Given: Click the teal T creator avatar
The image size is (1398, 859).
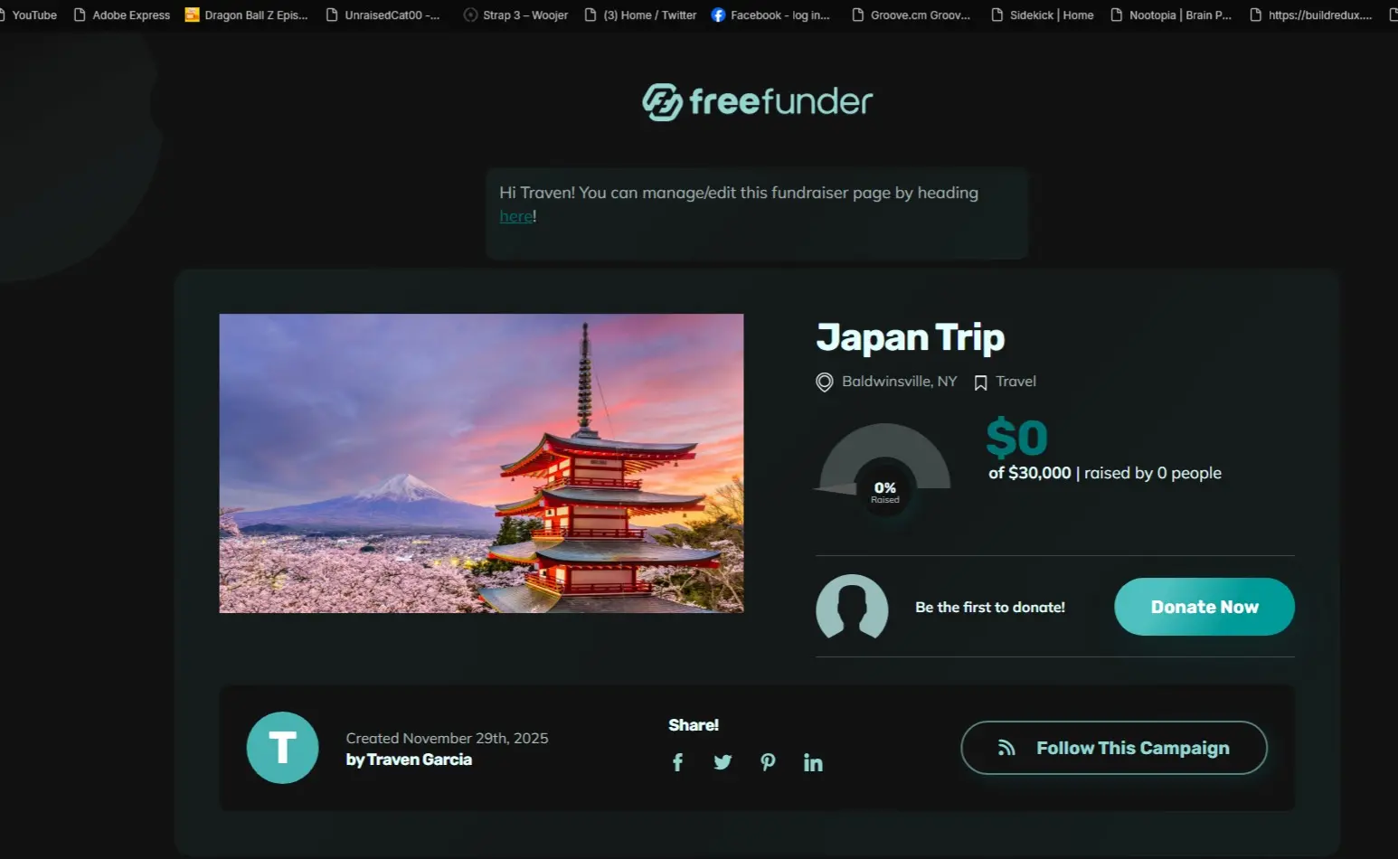Looking at the screenshot, I should 282,748.
